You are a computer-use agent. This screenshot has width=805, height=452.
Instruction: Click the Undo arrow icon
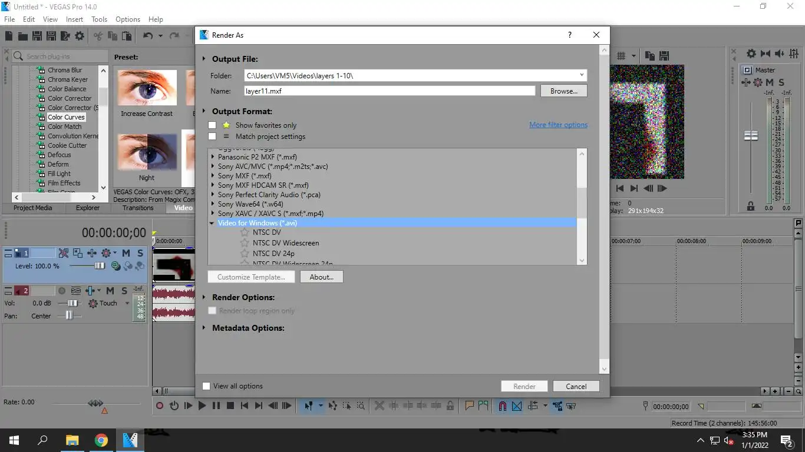[148, 36]
